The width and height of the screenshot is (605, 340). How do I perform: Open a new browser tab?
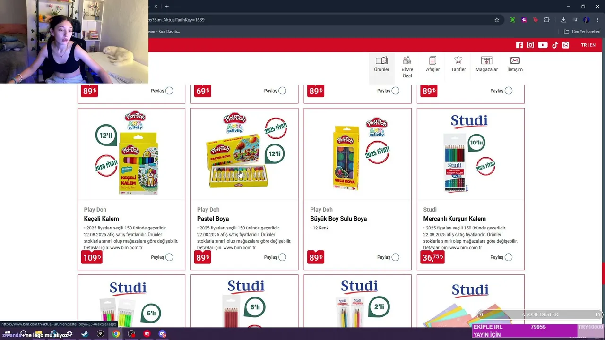pyautogui.click(x=167, y=6)
